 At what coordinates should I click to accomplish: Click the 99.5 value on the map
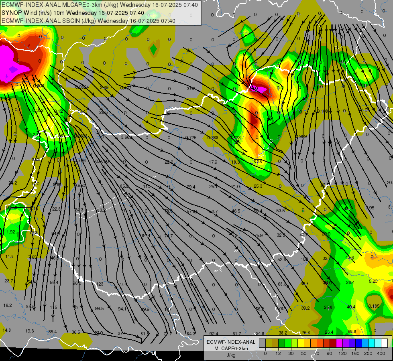[99, 308]
